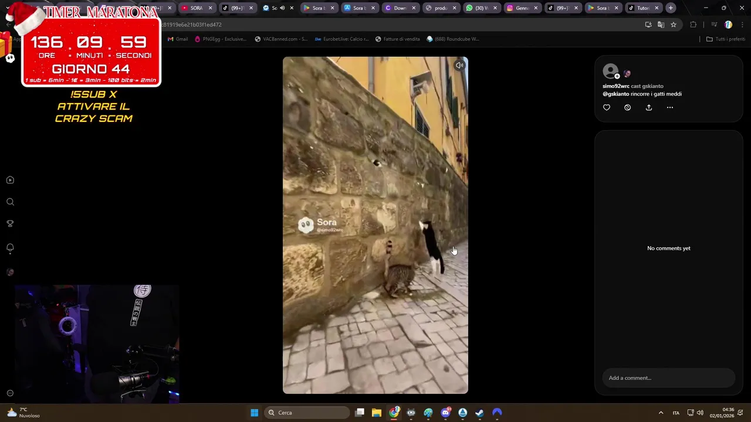Viewport: 751px width, 422px height.
Task: Open the gskianto cast avatar
Action: [627, 74]
